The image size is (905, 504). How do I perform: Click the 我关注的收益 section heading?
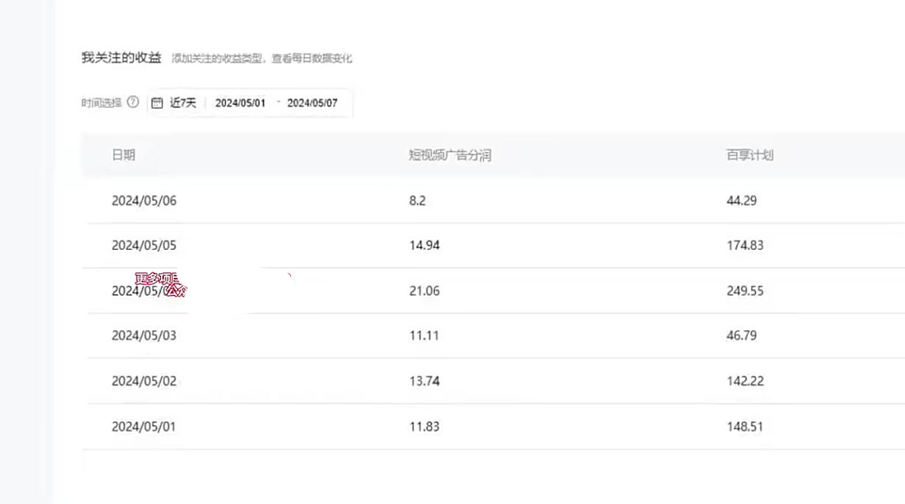[x=121, y=58]
